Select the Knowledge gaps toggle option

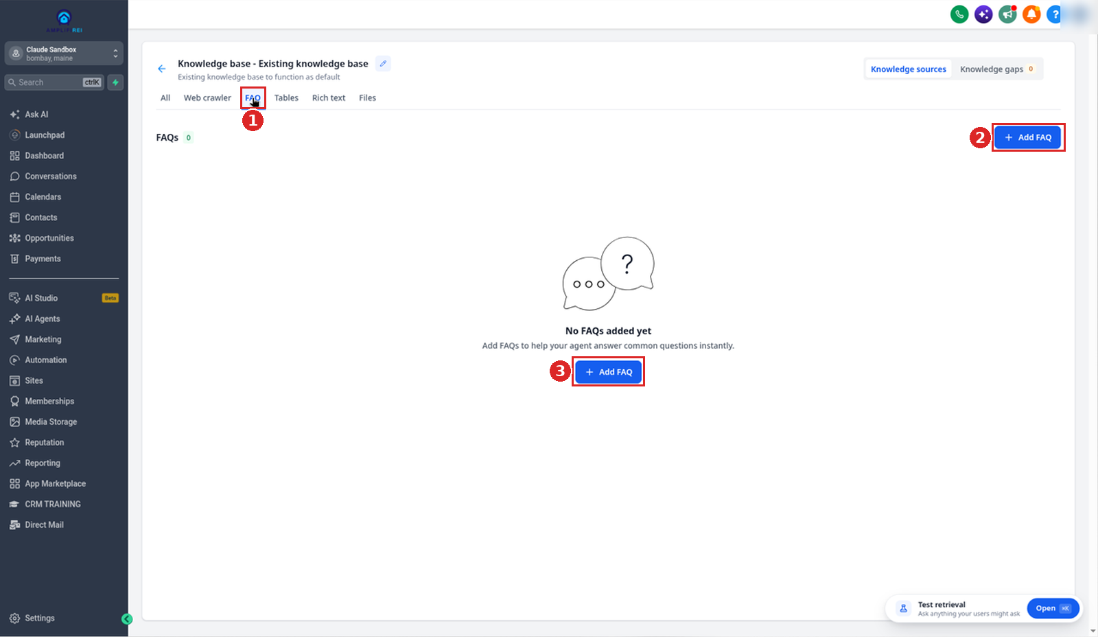click(996, 69)
